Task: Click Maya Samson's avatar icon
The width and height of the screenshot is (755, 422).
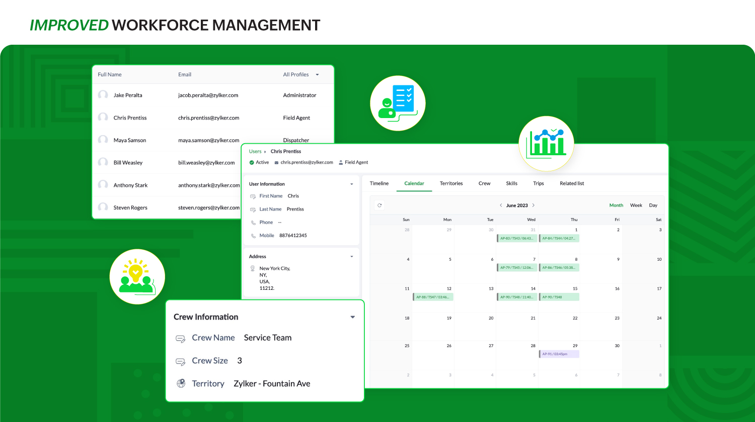Action: [x=103, y=140]
